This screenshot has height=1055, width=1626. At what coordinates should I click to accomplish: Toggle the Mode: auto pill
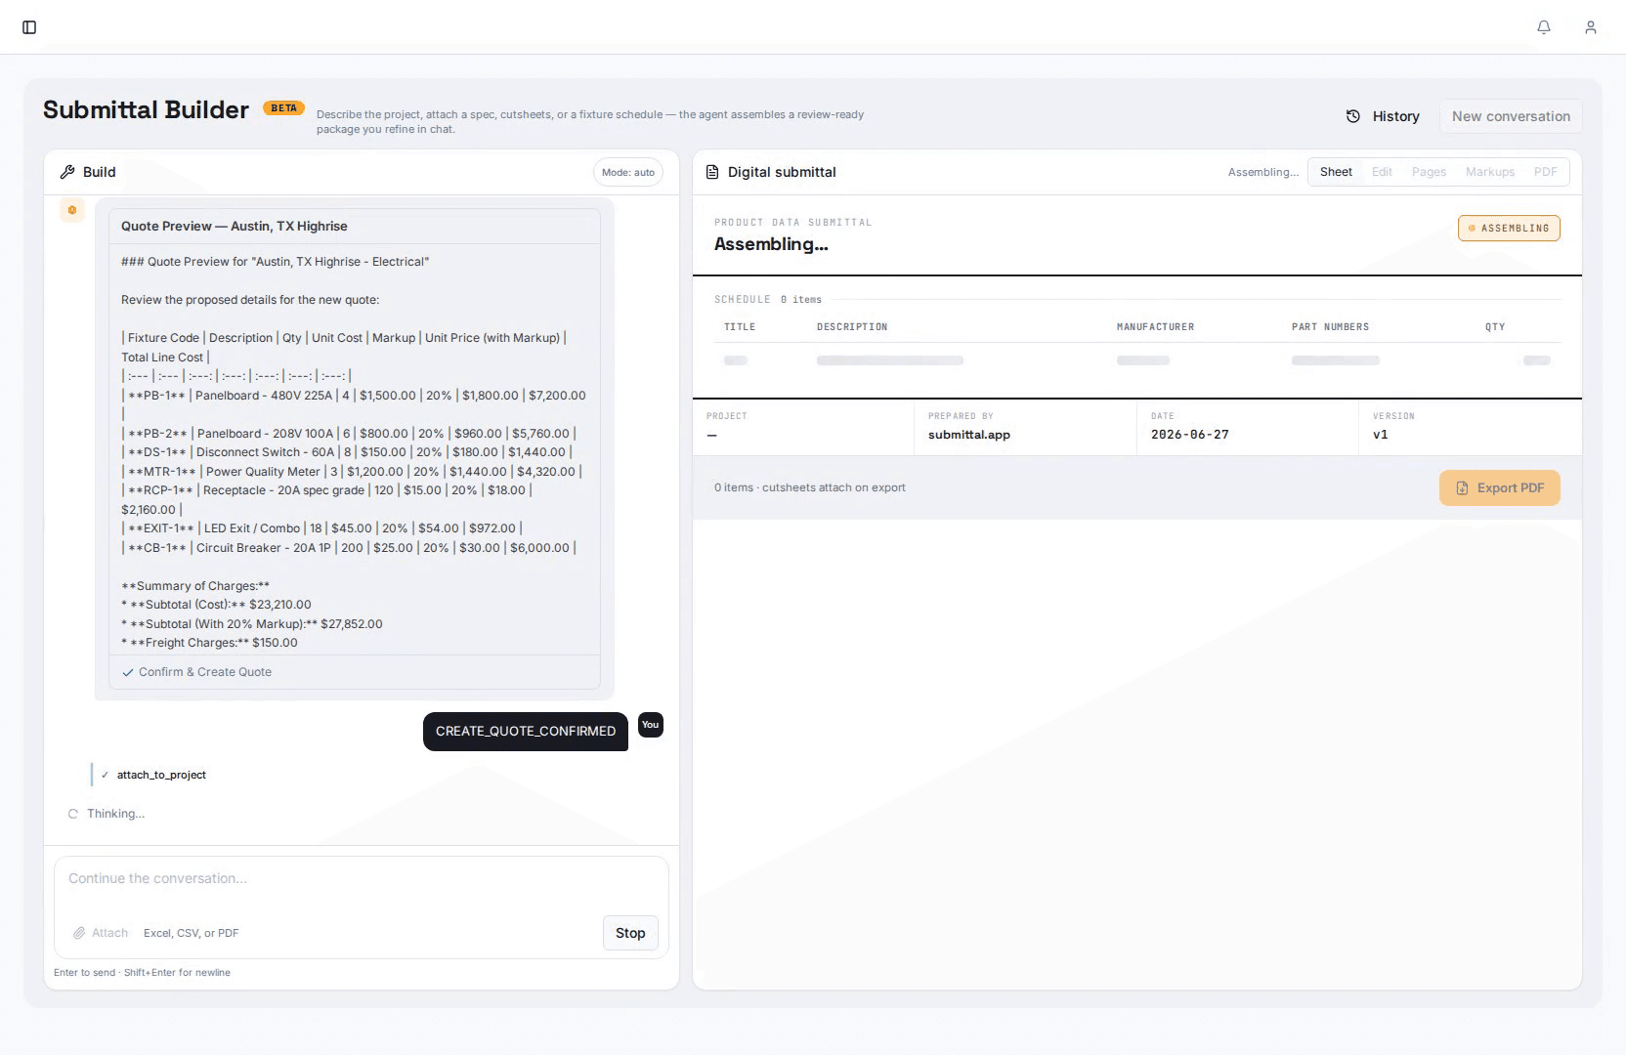628,172
